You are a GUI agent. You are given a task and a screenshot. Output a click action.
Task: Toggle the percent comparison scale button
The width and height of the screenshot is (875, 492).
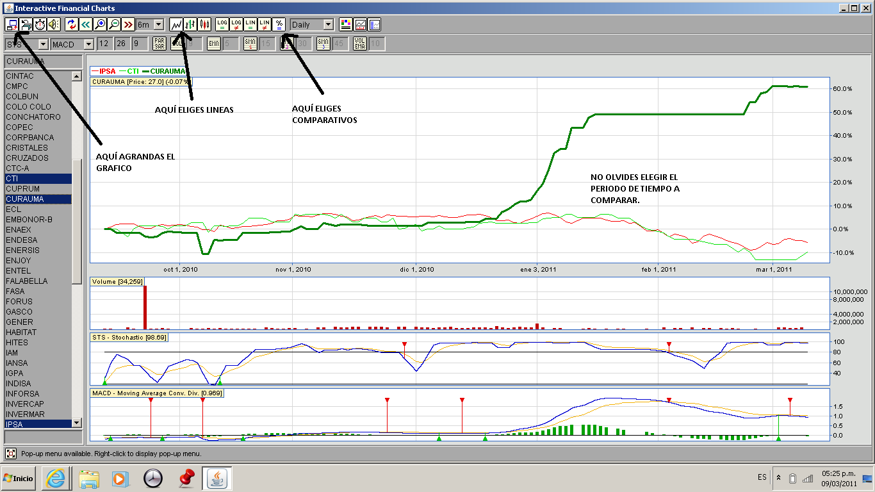pos(279,24)
